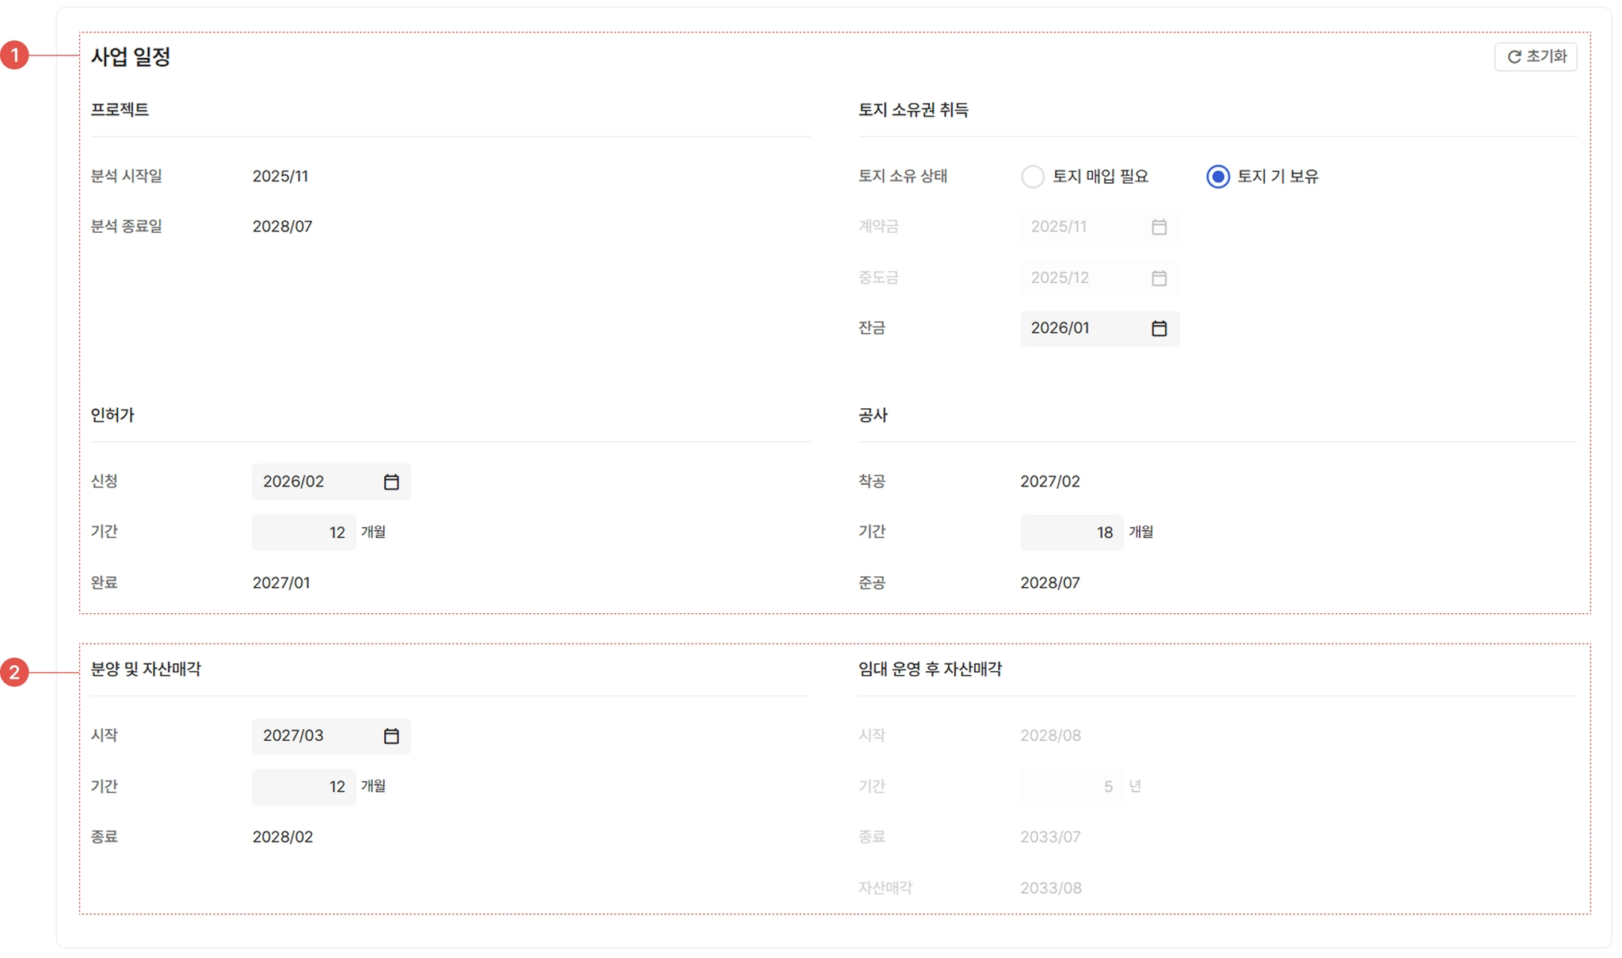Open calendar icon for 계약금 date
Image resolution: width=1622 pixels, height=958 pixels.
(1159, 227)
